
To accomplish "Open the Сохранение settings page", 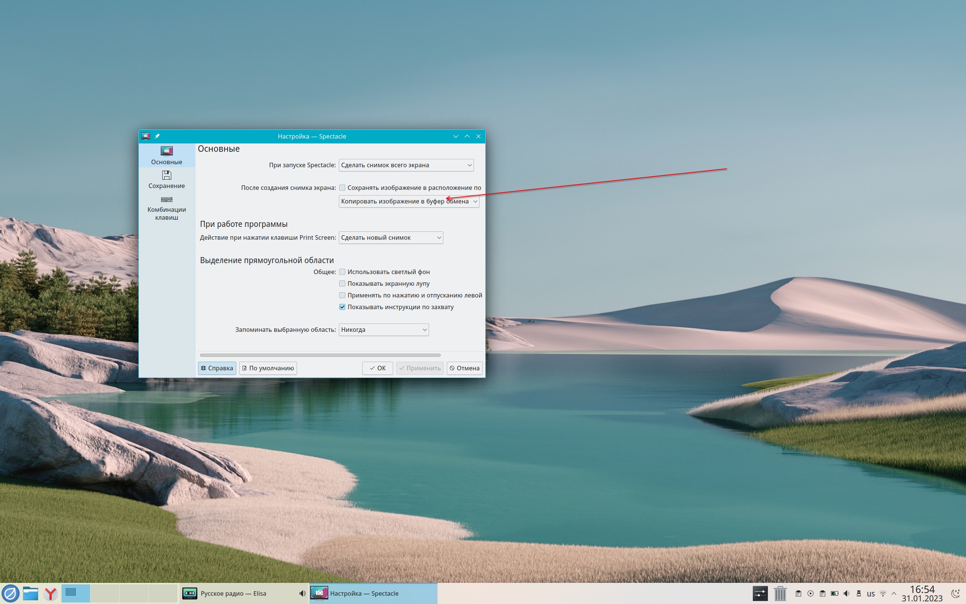I will [x=166, y=180].
